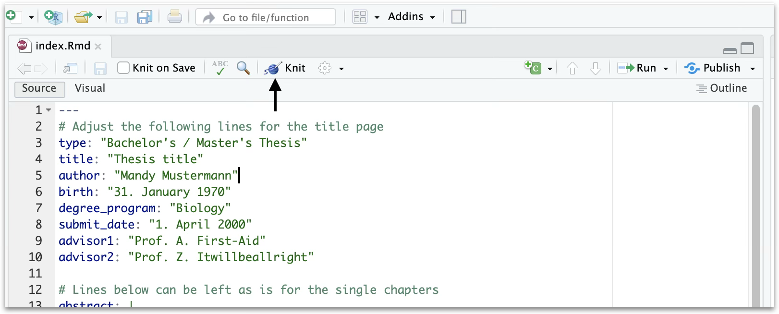Click the Print document icon
Viewport: 779px width, 314px height.
175,17
